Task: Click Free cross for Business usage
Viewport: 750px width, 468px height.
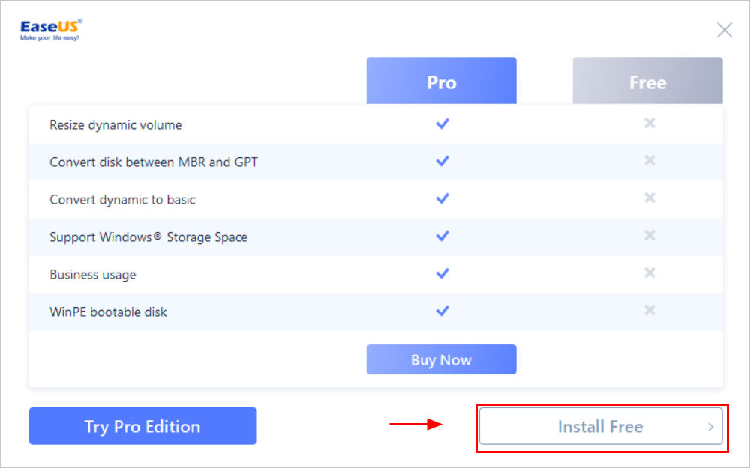Action: click(649, 273)
